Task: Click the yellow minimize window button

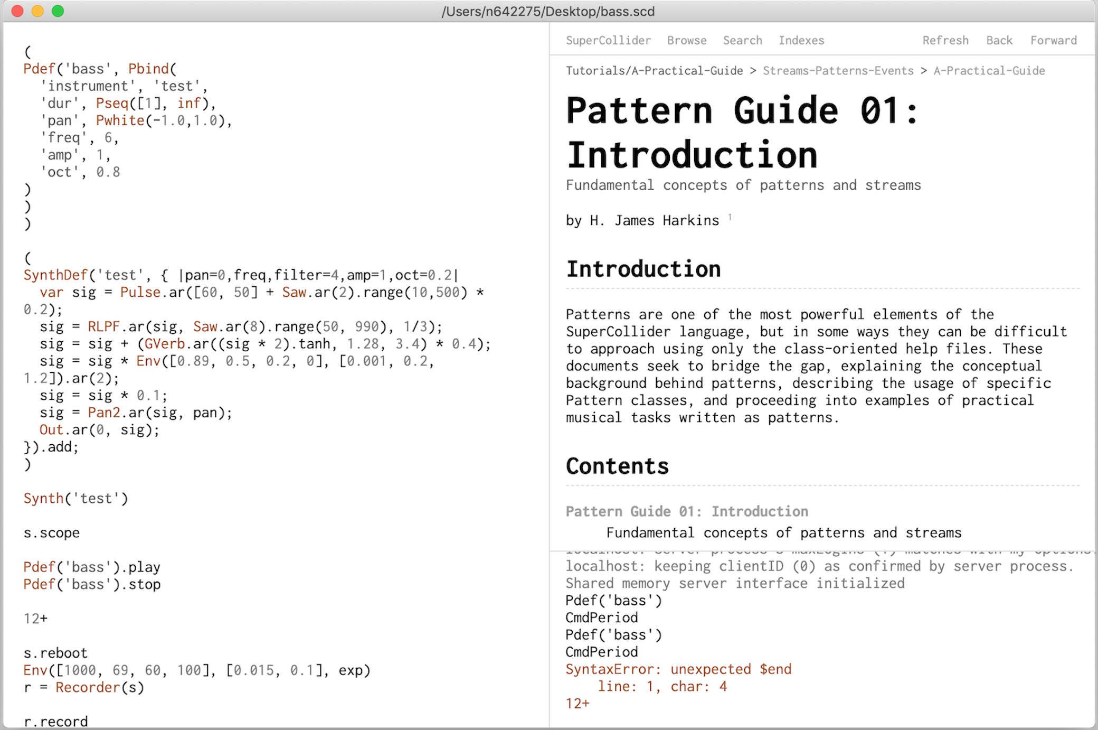Action: click(x=35, y=12)
